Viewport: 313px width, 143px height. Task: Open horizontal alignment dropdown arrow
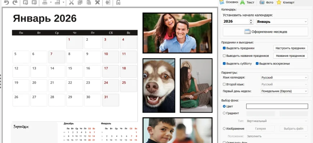click(x=51, y=3)
